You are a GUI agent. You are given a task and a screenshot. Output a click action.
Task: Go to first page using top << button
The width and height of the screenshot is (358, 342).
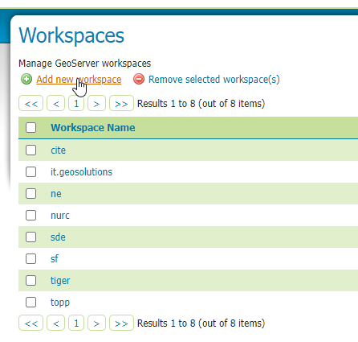coord(31,103)
